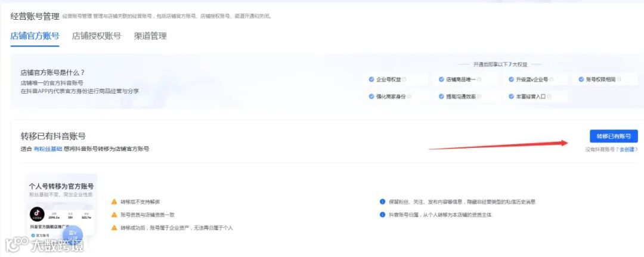
Task: Click the check icon beside 企业号权益
Action: 371,80
